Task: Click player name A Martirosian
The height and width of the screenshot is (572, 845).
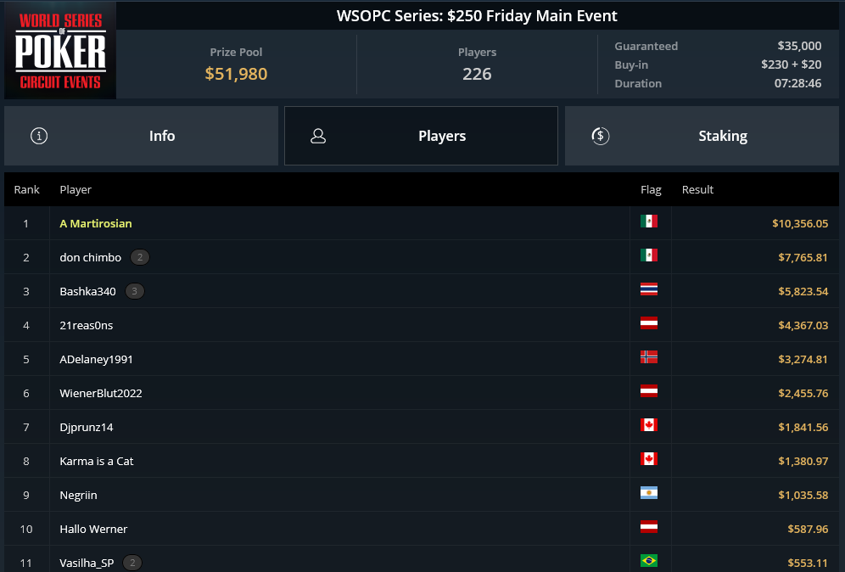Action: [x=95, y=223]
